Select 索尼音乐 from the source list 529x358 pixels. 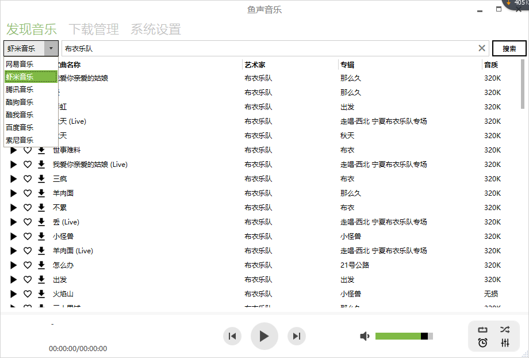(x=30, y=140)
